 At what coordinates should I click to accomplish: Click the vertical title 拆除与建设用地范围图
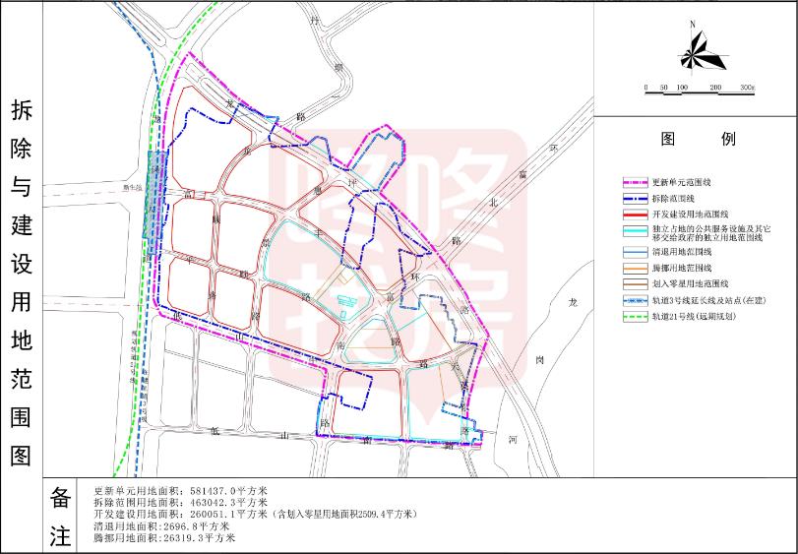tap(21, 282)
